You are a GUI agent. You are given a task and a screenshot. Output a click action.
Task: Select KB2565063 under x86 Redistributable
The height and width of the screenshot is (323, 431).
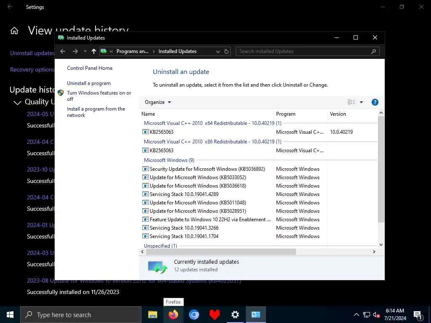coord(162,151)
